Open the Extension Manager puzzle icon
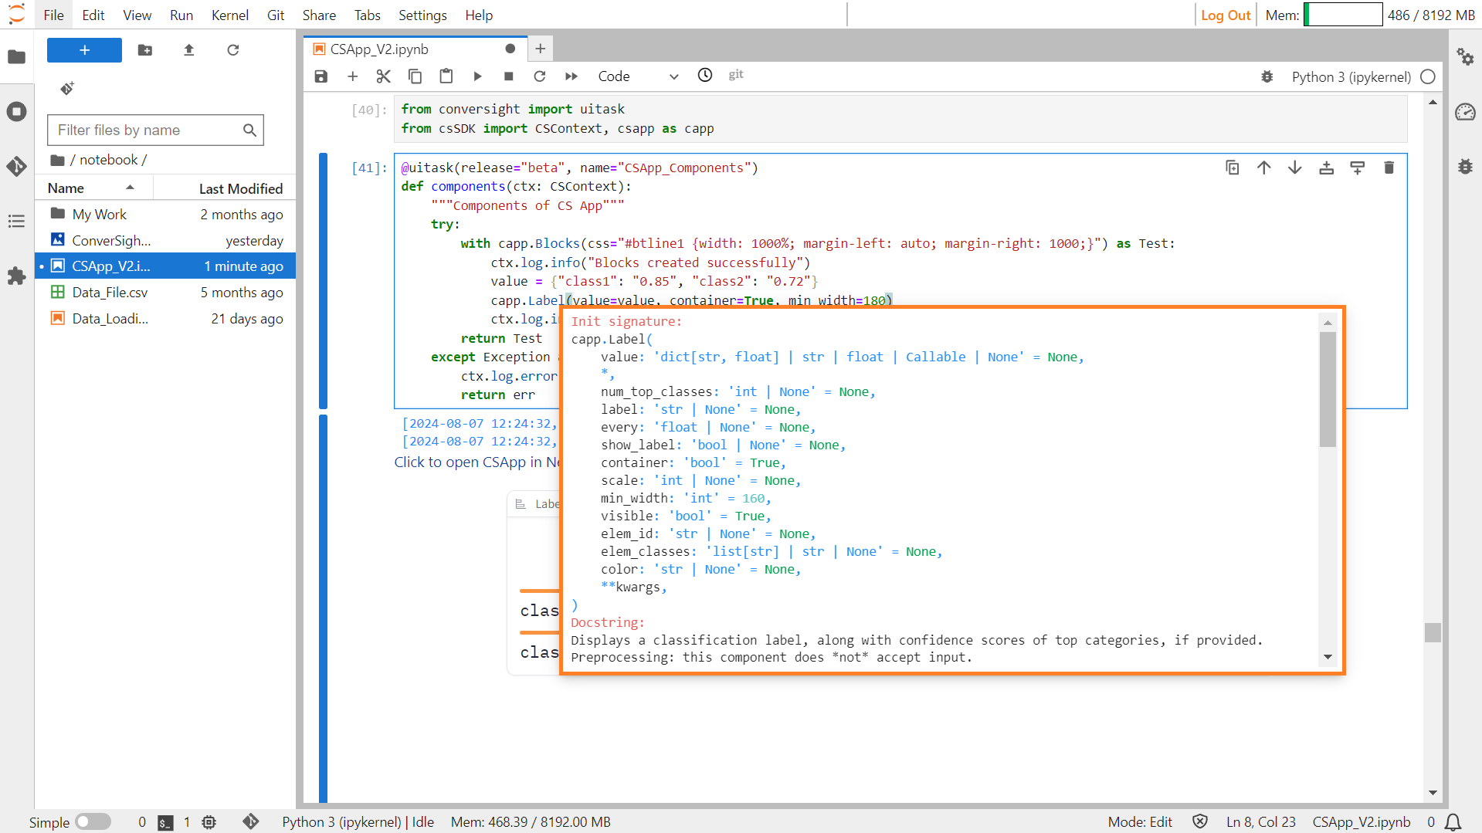 [x=16, y=276]
